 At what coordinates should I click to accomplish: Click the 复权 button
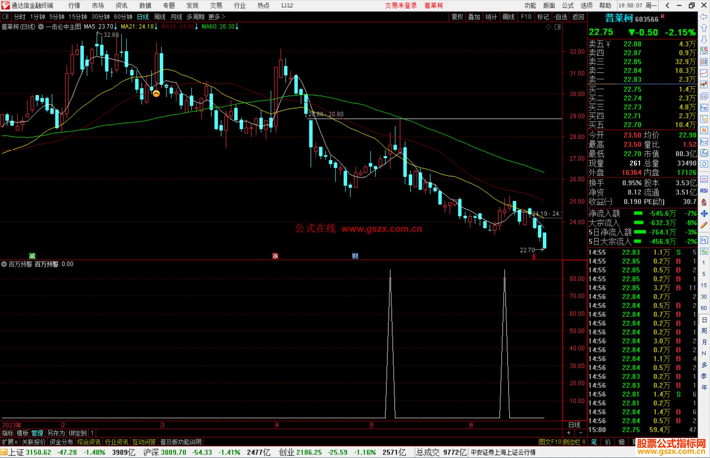pos(457,17)
